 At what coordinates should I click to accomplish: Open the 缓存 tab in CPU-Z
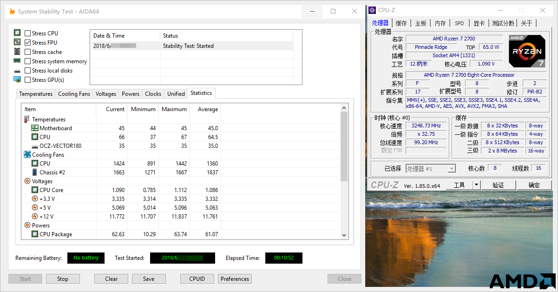pyautogui.click(x=401, y=23)
